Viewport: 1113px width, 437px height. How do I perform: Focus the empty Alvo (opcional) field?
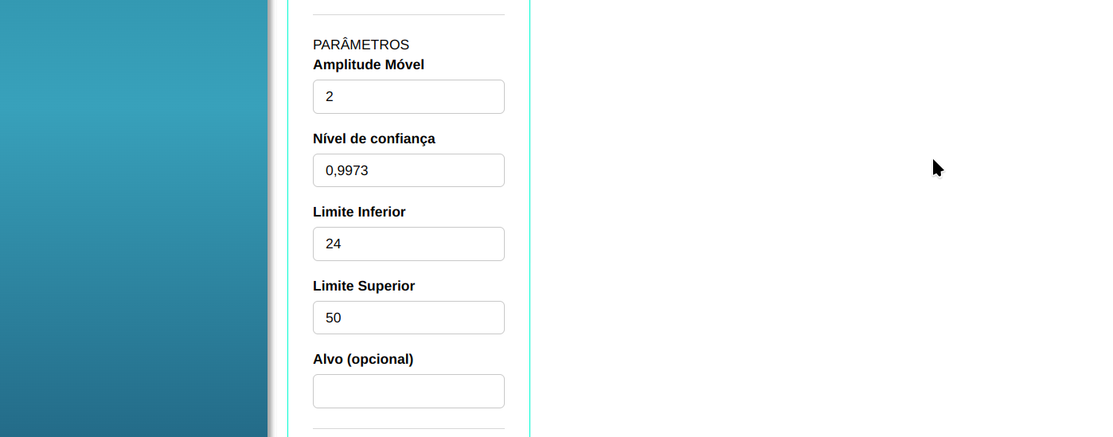tap(408, 392)
